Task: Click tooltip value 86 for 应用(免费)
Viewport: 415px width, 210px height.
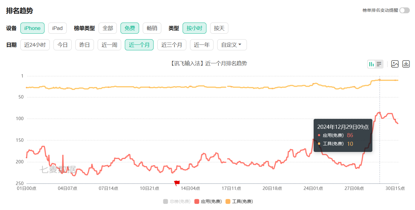Action: (350, 135)
